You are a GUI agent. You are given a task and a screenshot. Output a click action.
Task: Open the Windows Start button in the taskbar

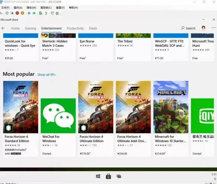pyautogui.click(x=98, y=176)
